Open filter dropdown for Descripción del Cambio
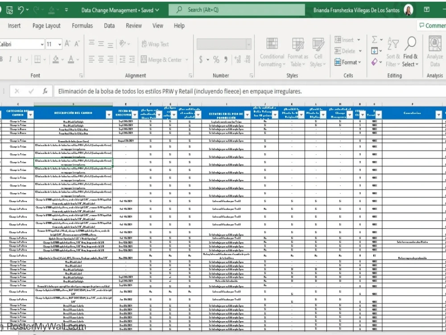This screenshot has width=446, height=335. pyautogui.click(x=109, y=114)
